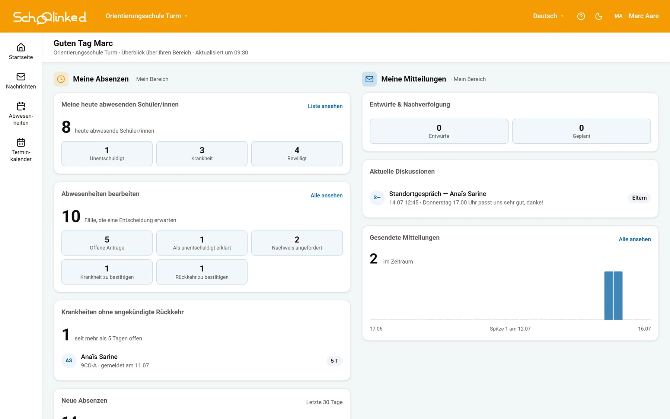
Task: Click the Letzte 30 Tage label
Action: point(324,402)
